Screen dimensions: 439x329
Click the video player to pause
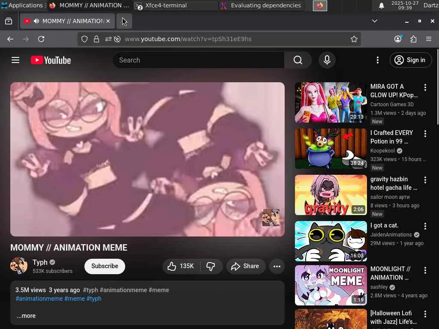point(147,159)
